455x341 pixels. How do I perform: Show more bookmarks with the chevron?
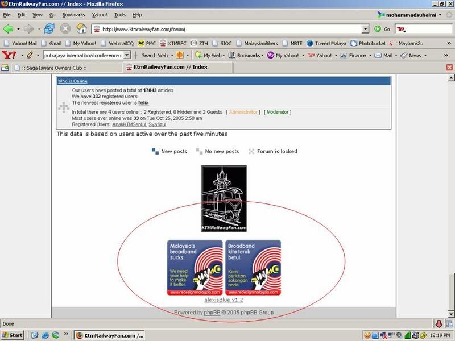[x=449, y=44]
